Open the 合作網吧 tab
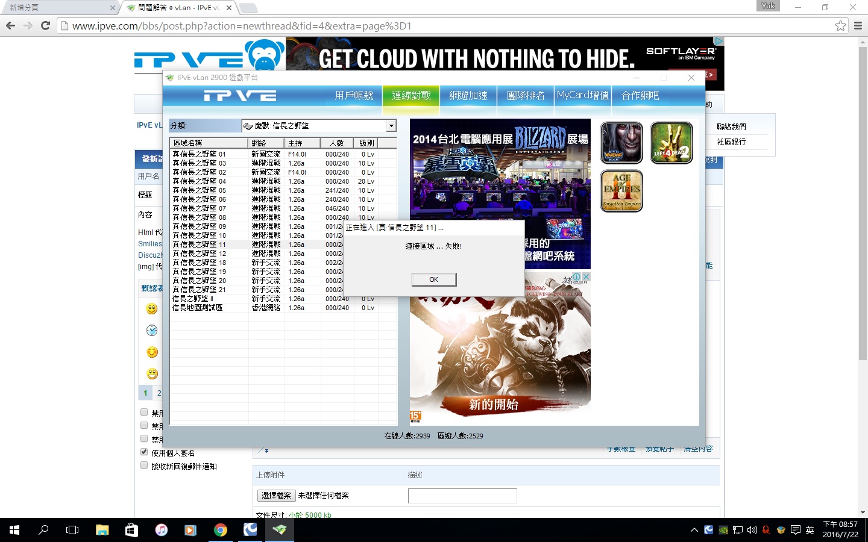 point(640,96)
